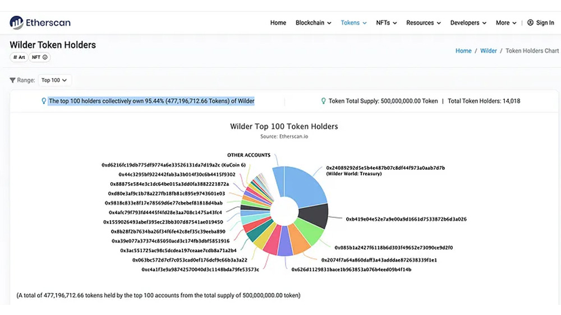Click address label 0xd80e3af9c1b78a227fb1
The height and width of the screenshot is (315, 561).
click(x=167, y=193)
